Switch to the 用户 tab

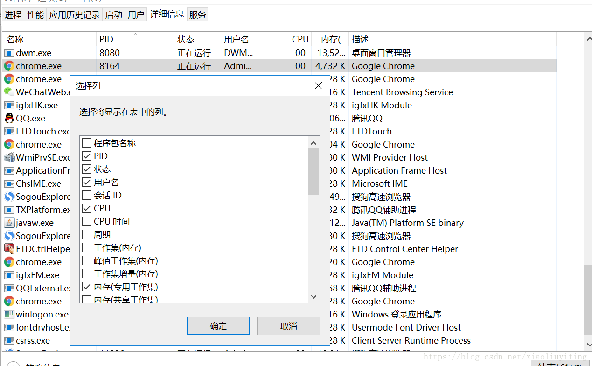click(x=136, y=14)
